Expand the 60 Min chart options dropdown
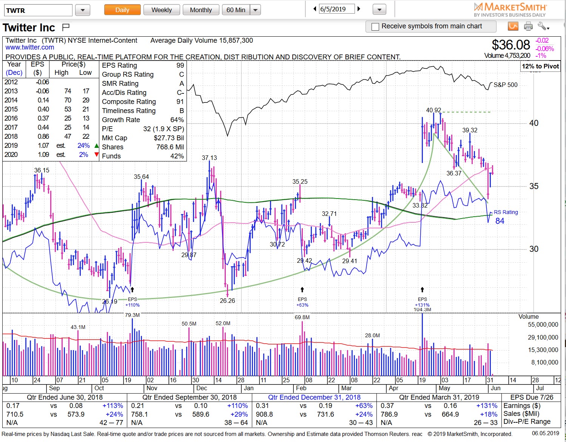The height and width of the screenshot is (442, 566). 255,10
